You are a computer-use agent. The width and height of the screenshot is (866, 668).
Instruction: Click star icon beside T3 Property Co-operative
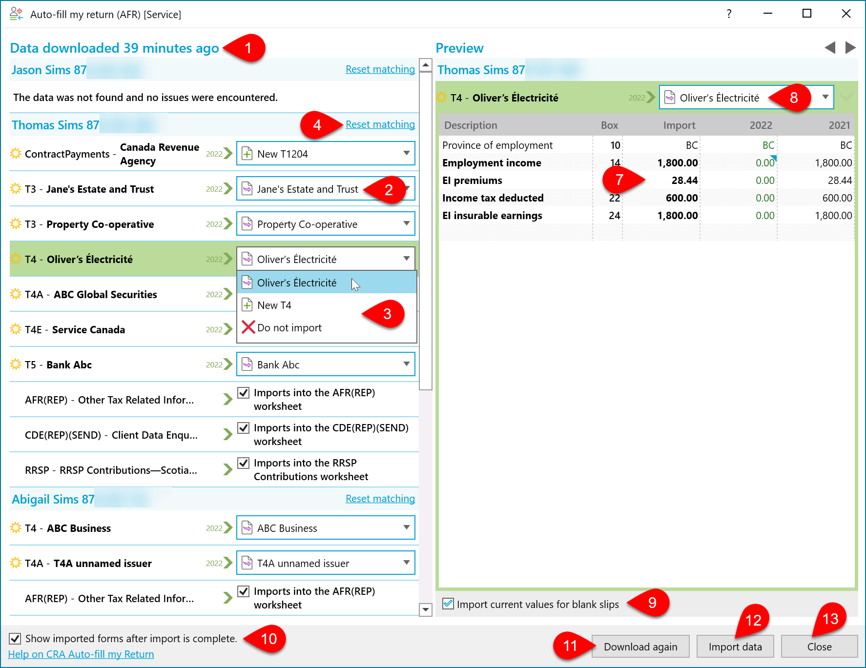click(x=16, y=223)
